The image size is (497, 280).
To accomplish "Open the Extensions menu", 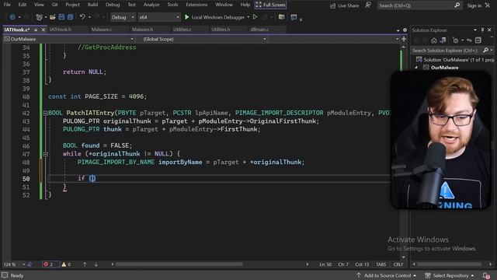I will pyautogui.click(x=196, y=5).
